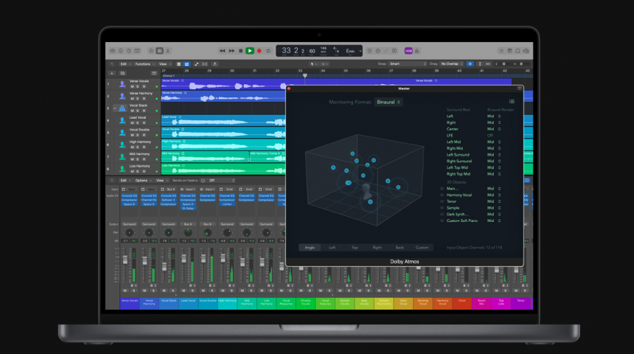The width and height of the screenshot is (634, 354).
Task: Click the St-Delay plugin slot on Lead Vocal
Action: coord(188,209)
